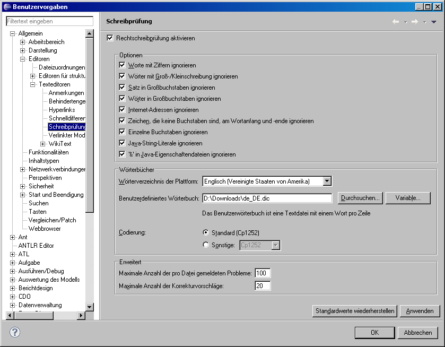
Task: Click the Eclipse icon in title bar
Action: point(6,6)
